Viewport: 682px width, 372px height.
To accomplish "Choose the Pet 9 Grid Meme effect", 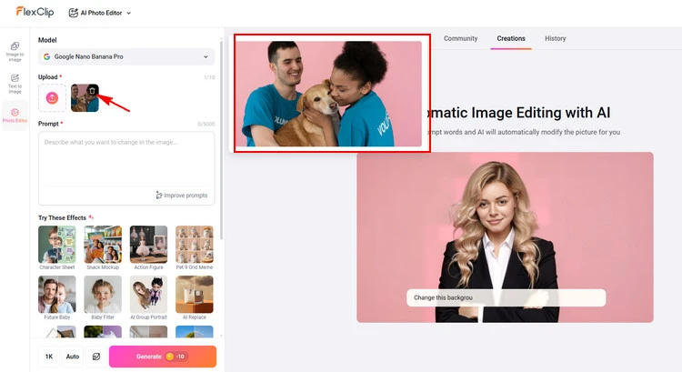I will [195, 247].
